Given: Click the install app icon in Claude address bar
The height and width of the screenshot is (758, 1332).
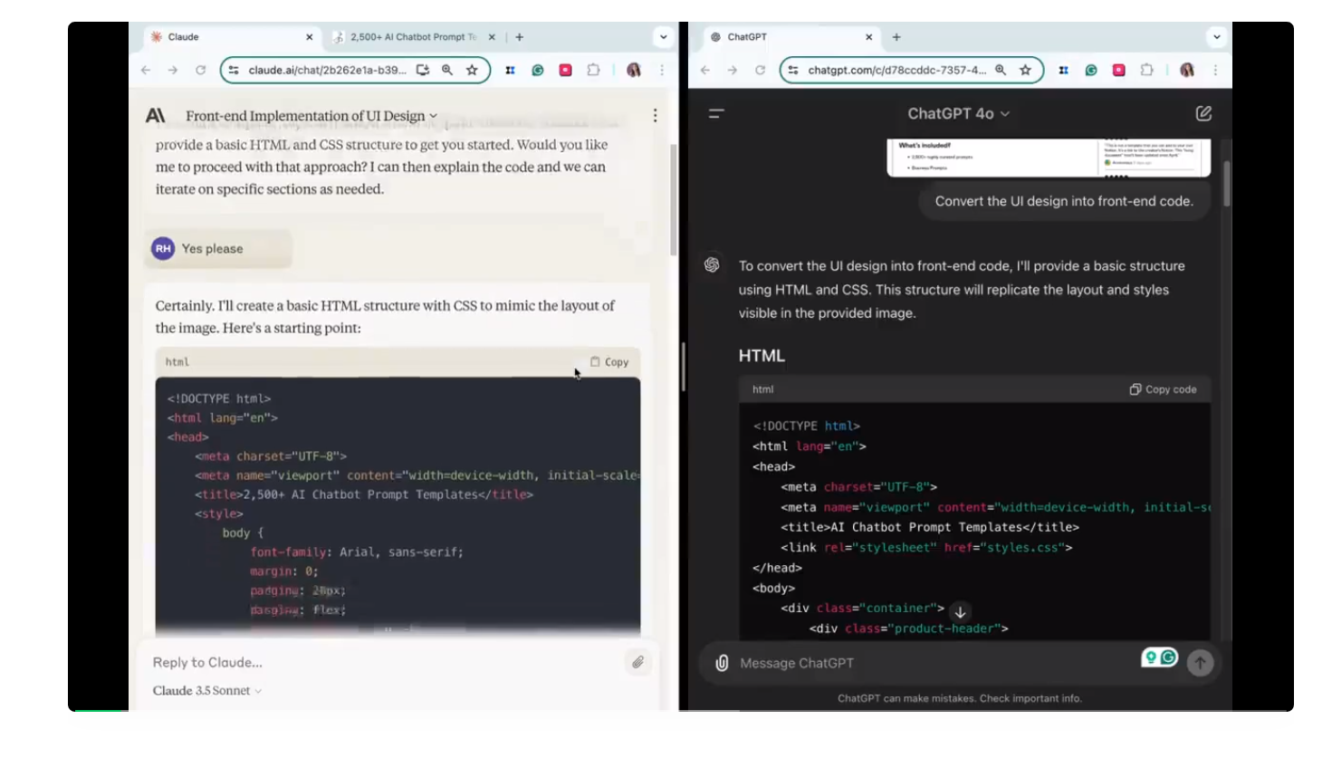Looking at the screenshot, I should [x=422, y=70].
